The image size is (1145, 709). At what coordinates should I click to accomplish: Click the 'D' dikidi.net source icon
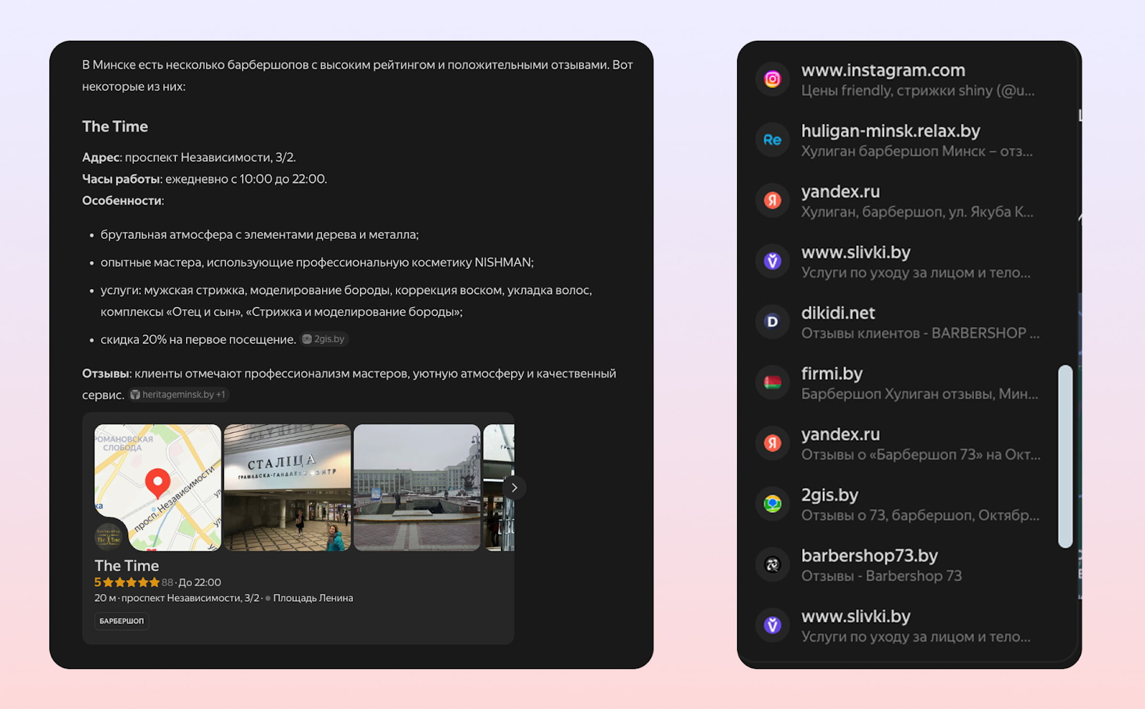pos(772,322)
